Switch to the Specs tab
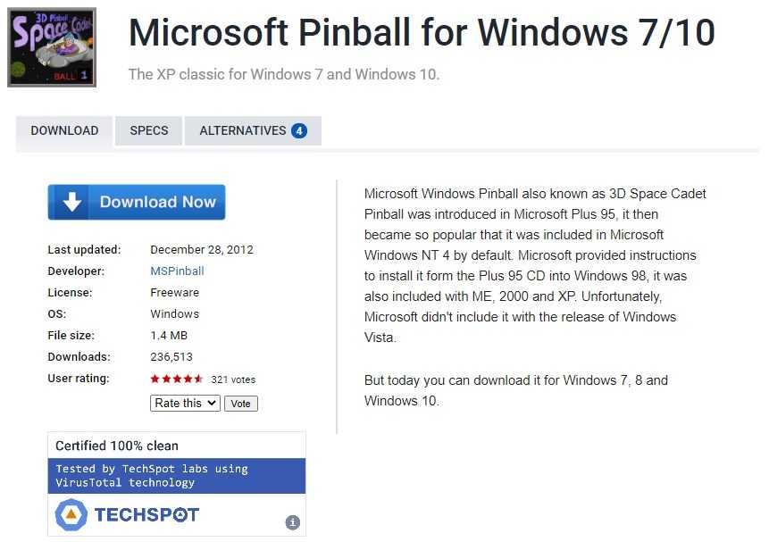 [149, 131]
